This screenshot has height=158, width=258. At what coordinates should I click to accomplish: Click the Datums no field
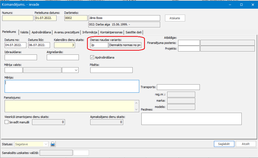point(15,45)
